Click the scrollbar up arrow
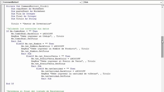Image resolution: width=164 pixels, height=92 pixels. [x=162, y=7]
